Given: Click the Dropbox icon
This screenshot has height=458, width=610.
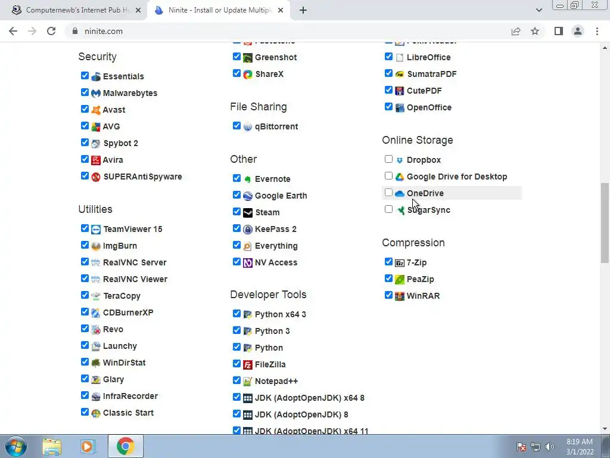Looking at the screenshot, I should (x=400, y=160).
